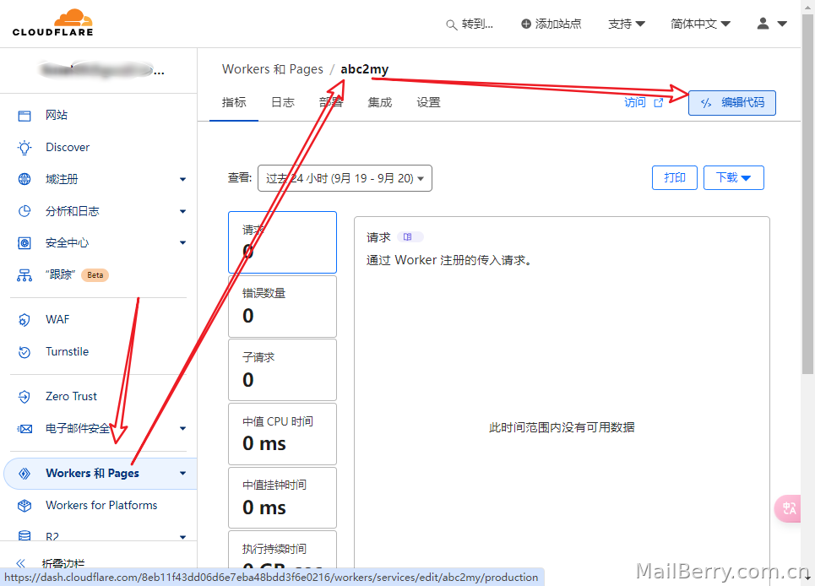Select the 错误数量 metric card
The width and height of the screenshot is (815, 586).
click(x=282, y=307)
